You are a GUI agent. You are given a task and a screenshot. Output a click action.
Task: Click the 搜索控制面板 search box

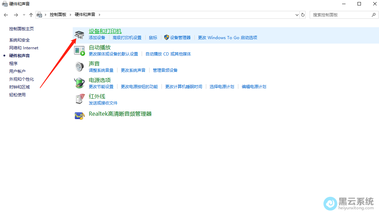pyautogui.click(x=340, y=15)
